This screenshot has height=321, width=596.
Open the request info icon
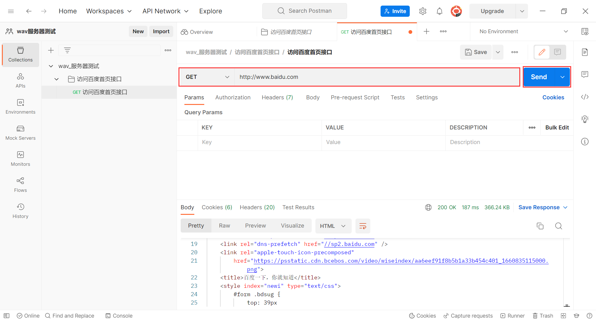585,142
